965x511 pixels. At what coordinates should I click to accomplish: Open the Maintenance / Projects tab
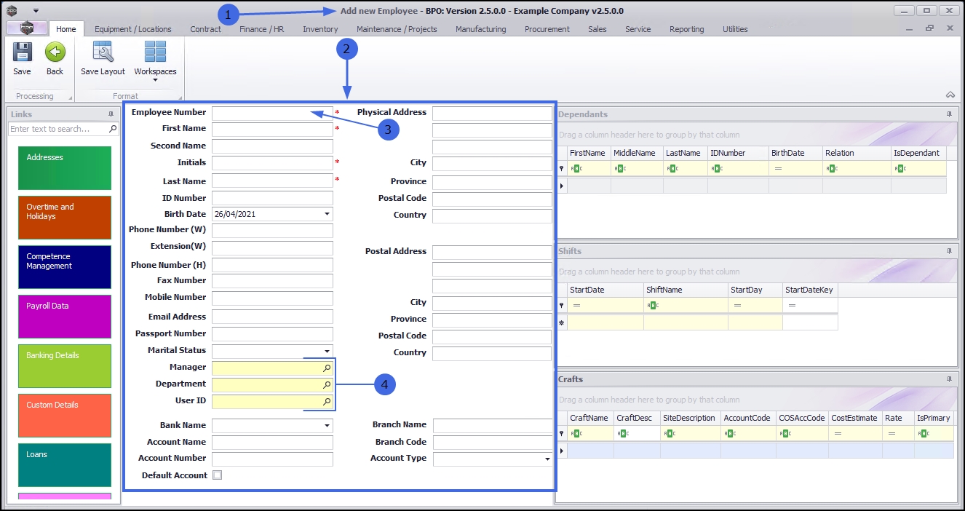point(397,29)
